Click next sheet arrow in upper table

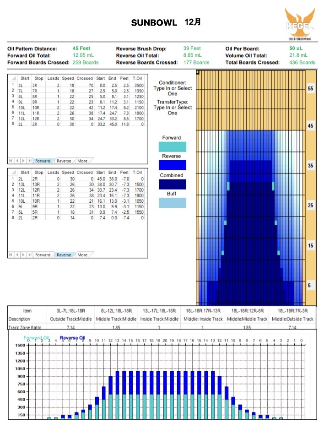(x=23, y=161)
